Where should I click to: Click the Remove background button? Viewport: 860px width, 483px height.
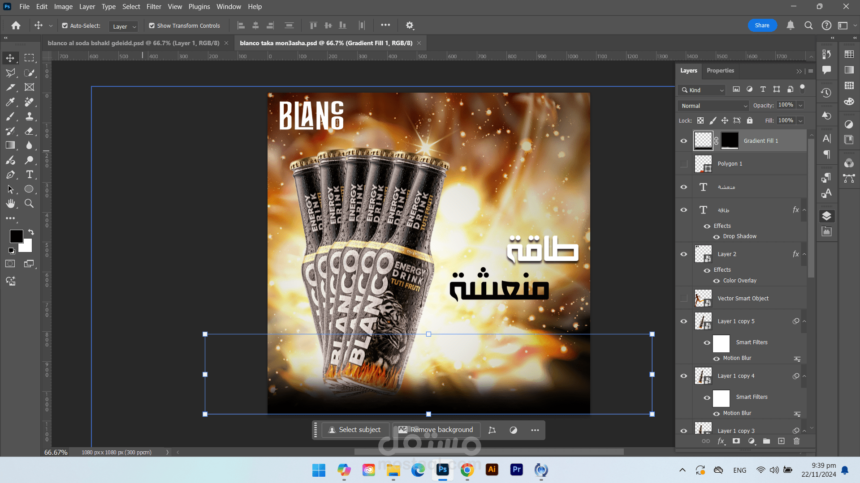pyautogui.click(x=436, y=430)
